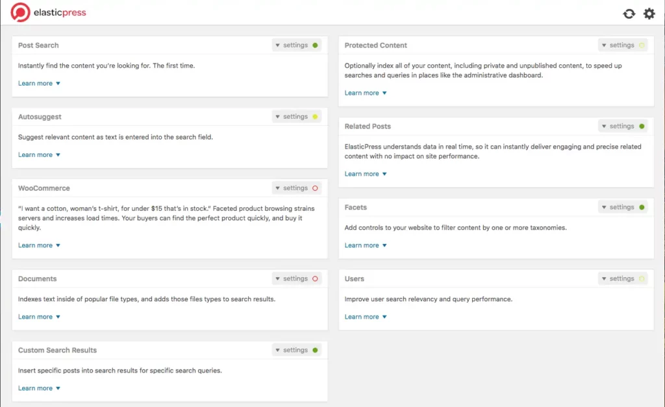
Task: Expand Learn more under WooCommerce
Action: point(39,246)
